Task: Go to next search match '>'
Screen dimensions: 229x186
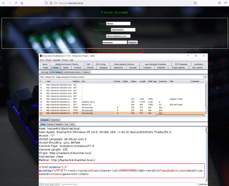Action: pos(58,184)
